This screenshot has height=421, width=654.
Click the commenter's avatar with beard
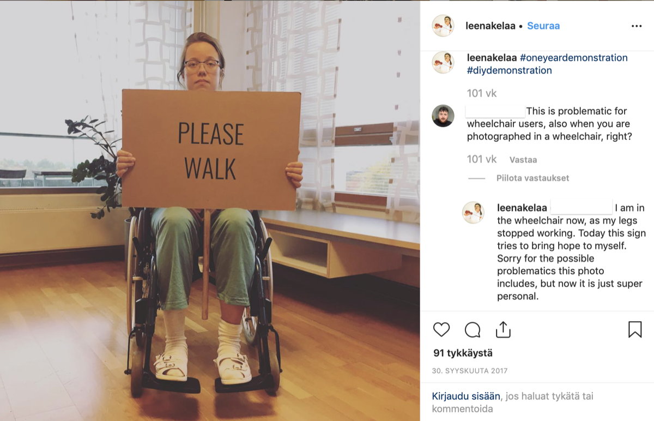443,116
